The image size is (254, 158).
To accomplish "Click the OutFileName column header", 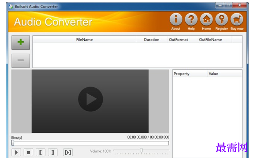I will tap(210, 40).
